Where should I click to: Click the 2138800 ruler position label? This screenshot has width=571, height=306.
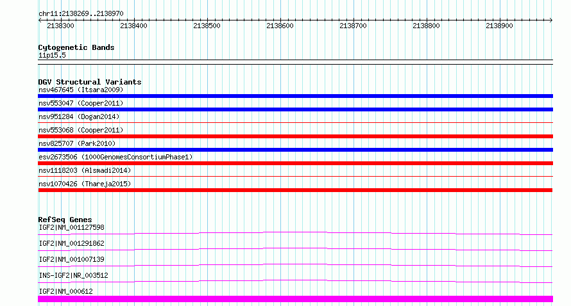coord(426,26)
